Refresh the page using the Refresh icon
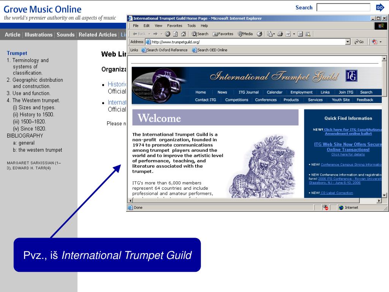The height and width of the screenshot is (292, 389). click(176, 34)
